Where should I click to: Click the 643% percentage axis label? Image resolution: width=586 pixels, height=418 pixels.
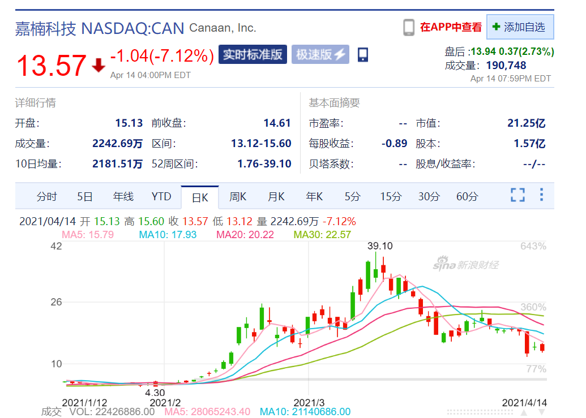533,246
